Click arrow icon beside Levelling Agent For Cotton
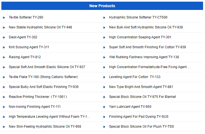The height and width of the screenshot is (134, 205). coord(104,77)
